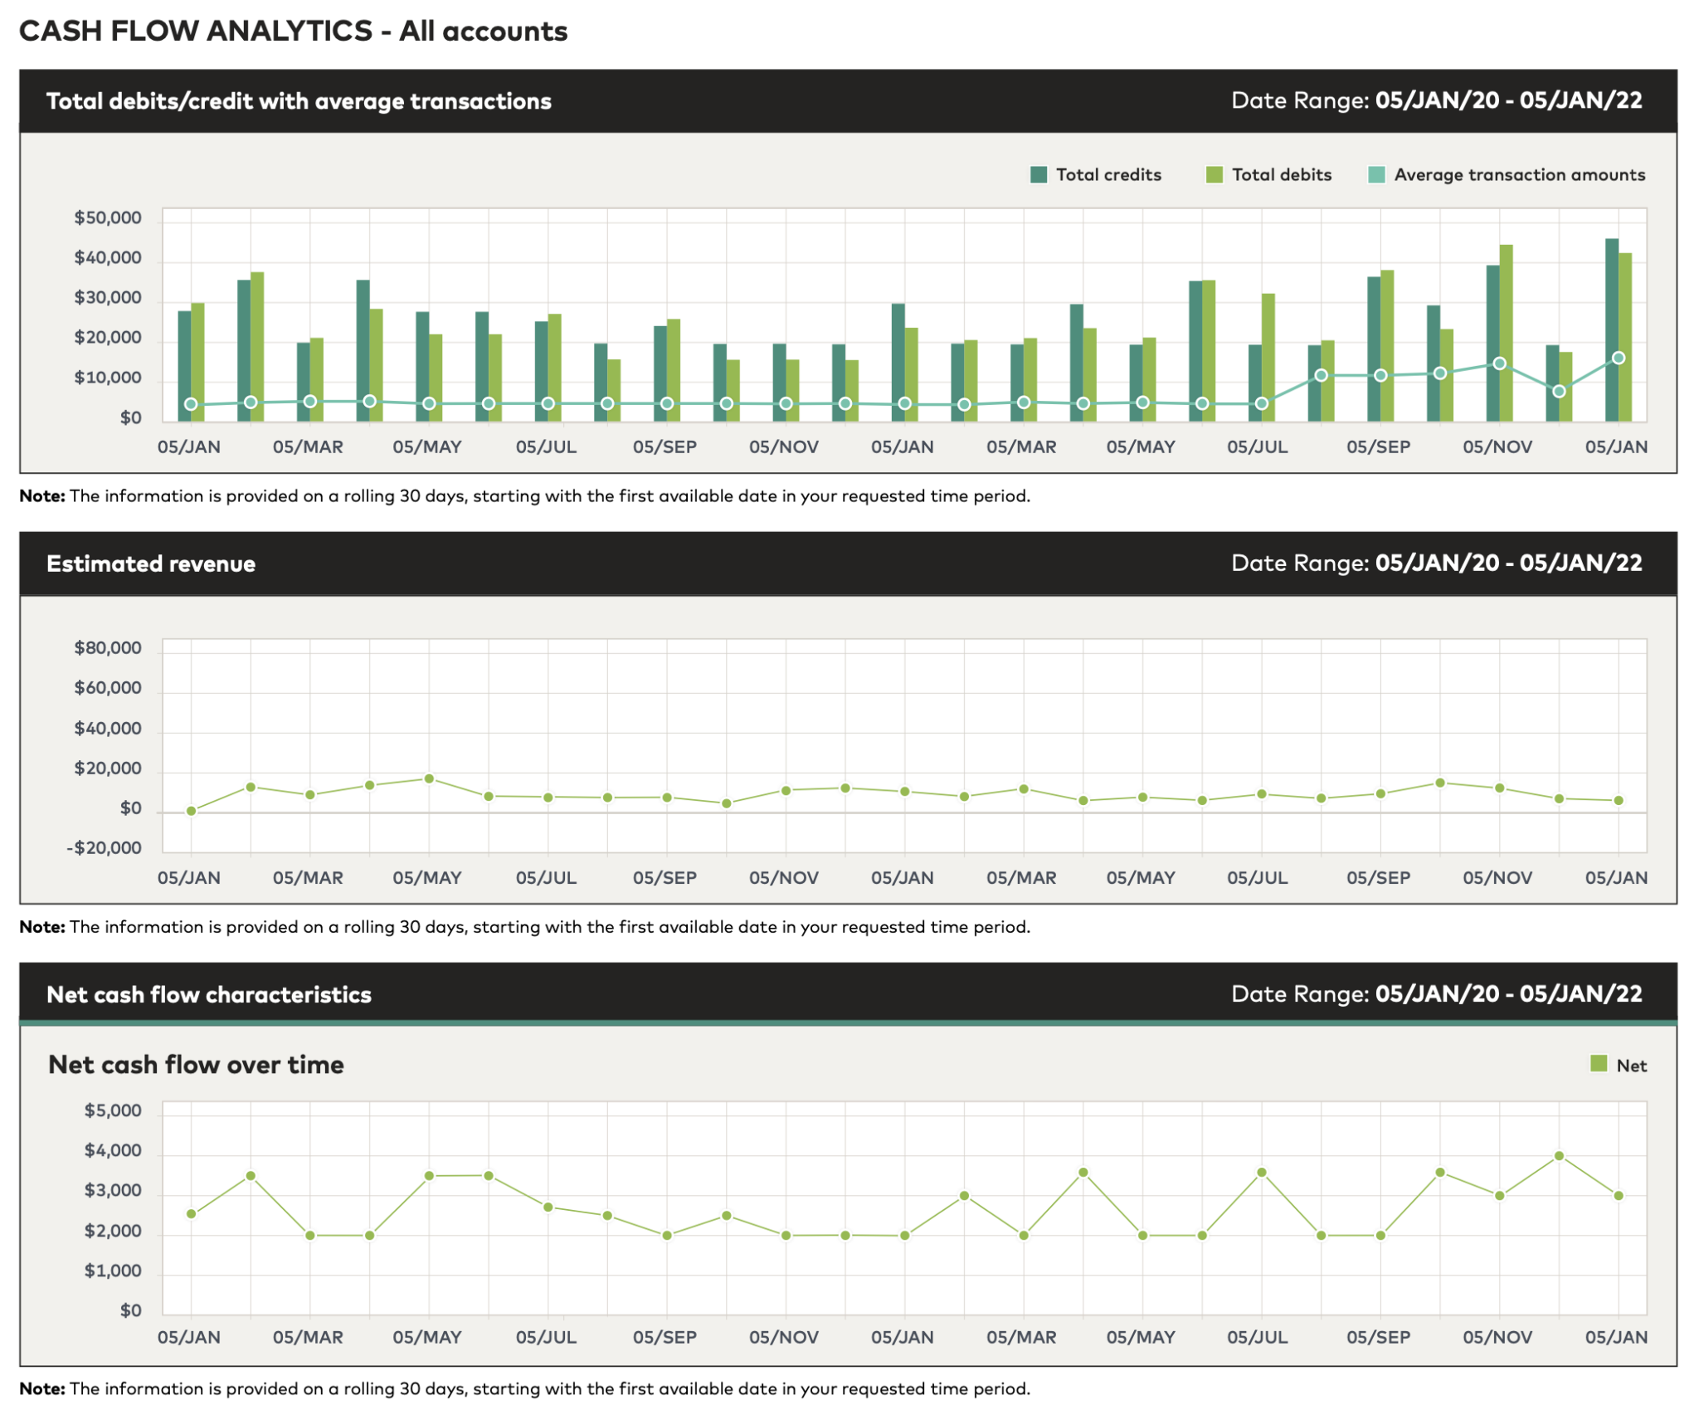Select the final average transaction data point
The height and width of the screenshot is (1410, 1699).
coord(1619,359)
